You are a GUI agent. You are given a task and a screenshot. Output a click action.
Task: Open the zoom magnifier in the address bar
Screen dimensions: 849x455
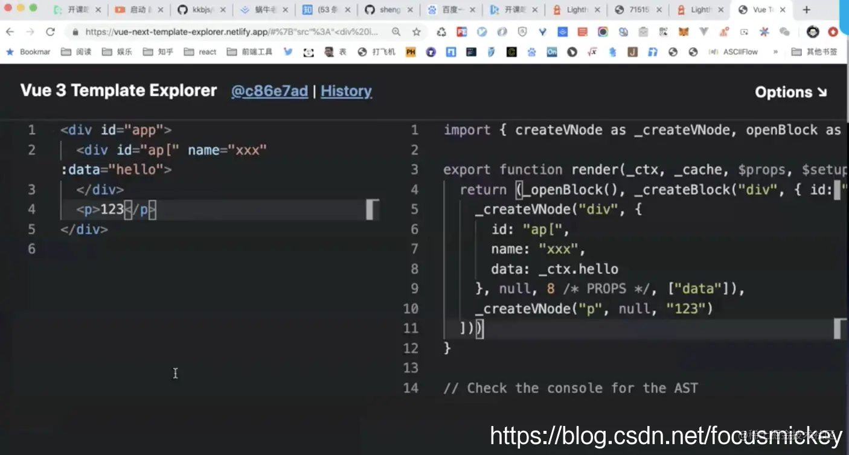(396, 32)
